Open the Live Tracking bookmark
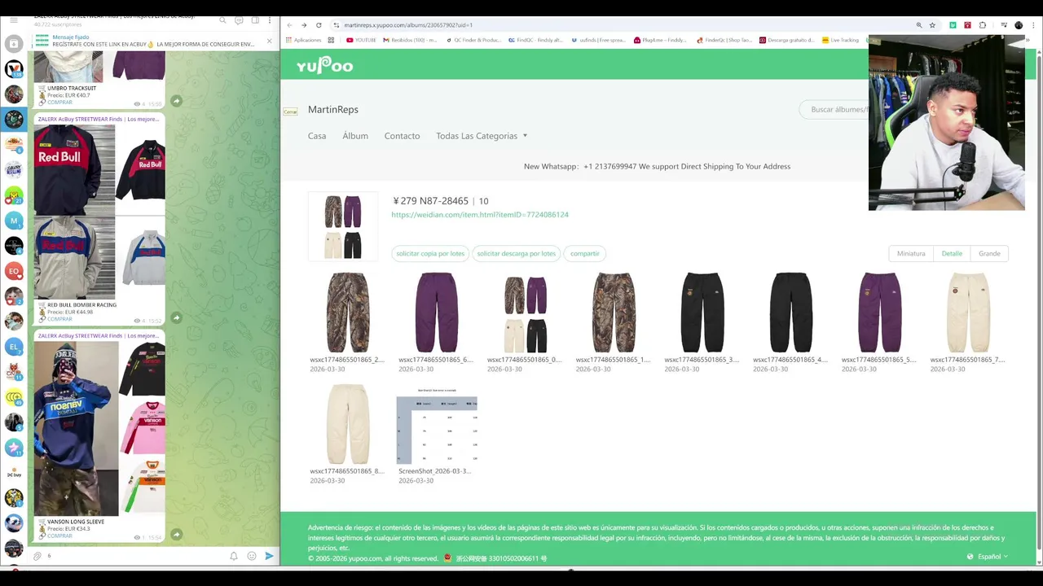1043x586 pixels. [x=840, y=40]
